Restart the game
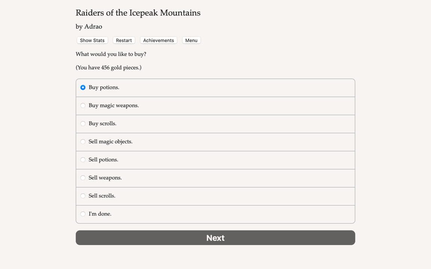 124,40
